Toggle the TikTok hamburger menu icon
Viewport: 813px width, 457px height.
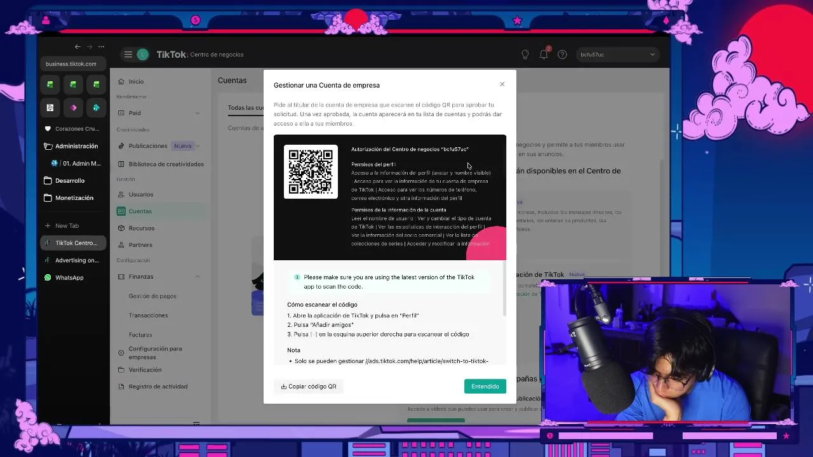click(128, 55)
